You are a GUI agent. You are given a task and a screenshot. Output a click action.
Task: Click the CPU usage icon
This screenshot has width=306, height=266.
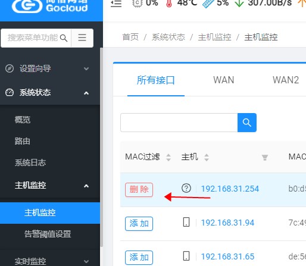(138, 3)
